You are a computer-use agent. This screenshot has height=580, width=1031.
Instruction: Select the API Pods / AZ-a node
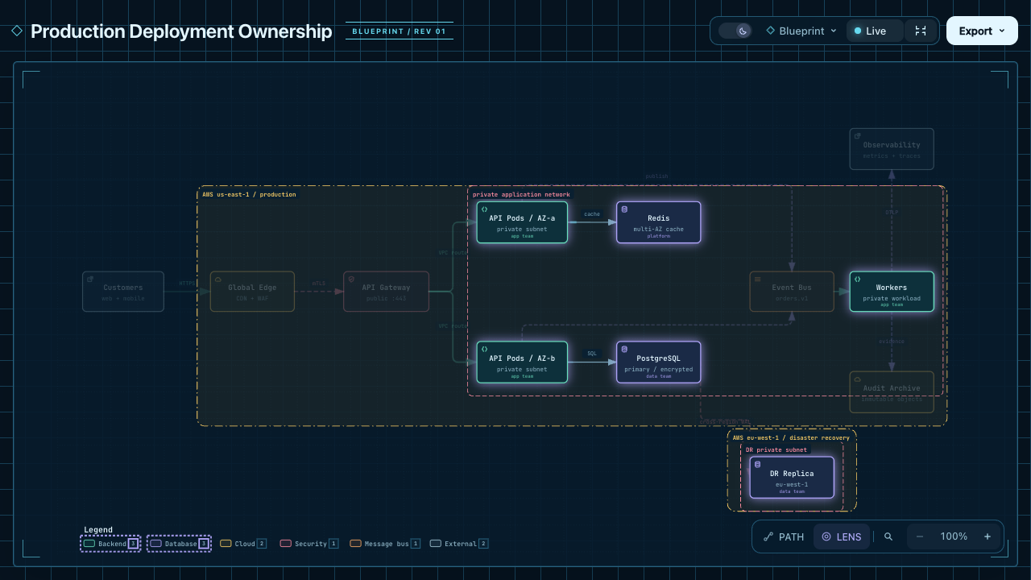(522, 222)
